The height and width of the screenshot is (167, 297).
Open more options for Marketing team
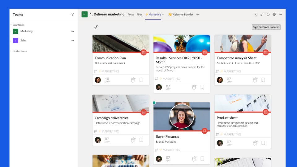pos(72,31)
